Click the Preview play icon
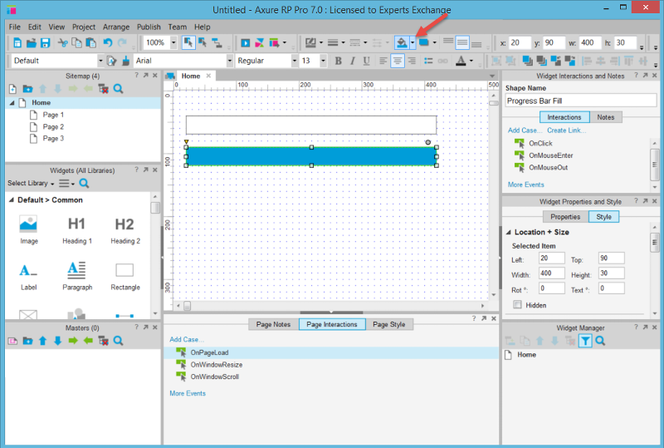Viewport: 664px width, 448px height. pos(245,42)
